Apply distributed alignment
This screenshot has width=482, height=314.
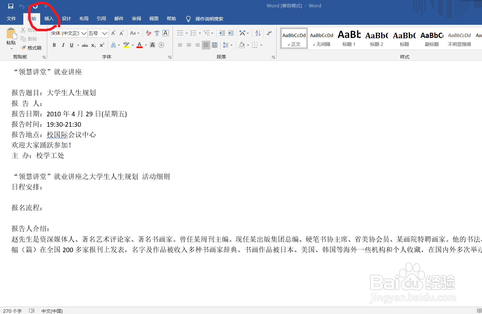[x=215, y=45]
